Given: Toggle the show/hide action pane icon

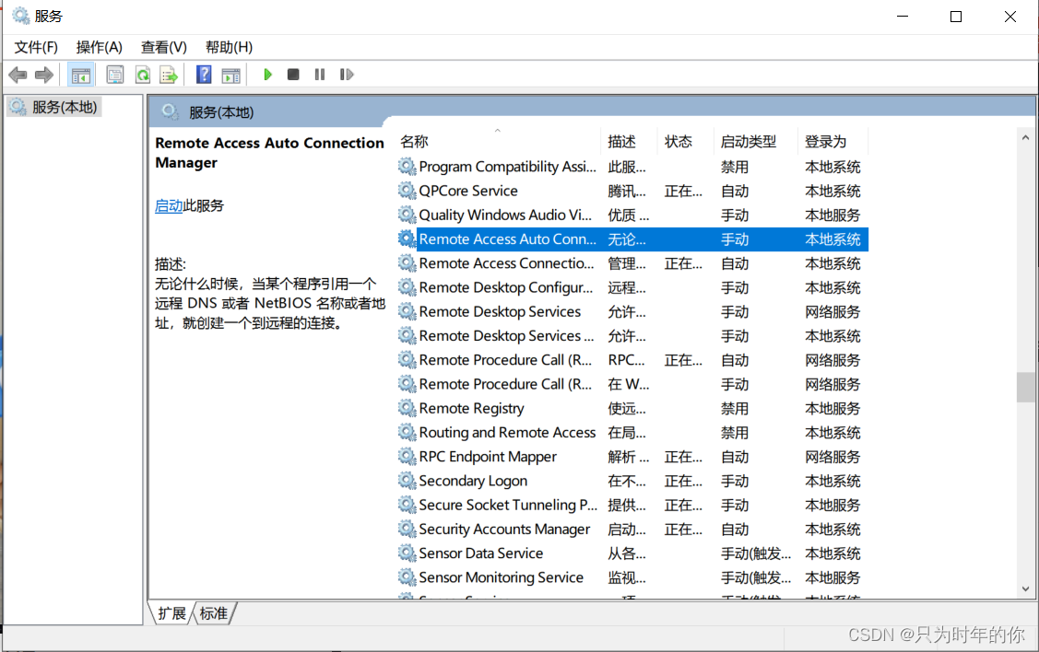Looking at the screenshot, I should point(230,75).
